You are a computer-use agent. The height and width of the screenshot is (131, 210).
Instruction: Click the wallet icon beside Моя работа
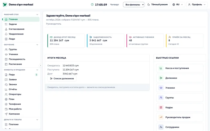6,109
